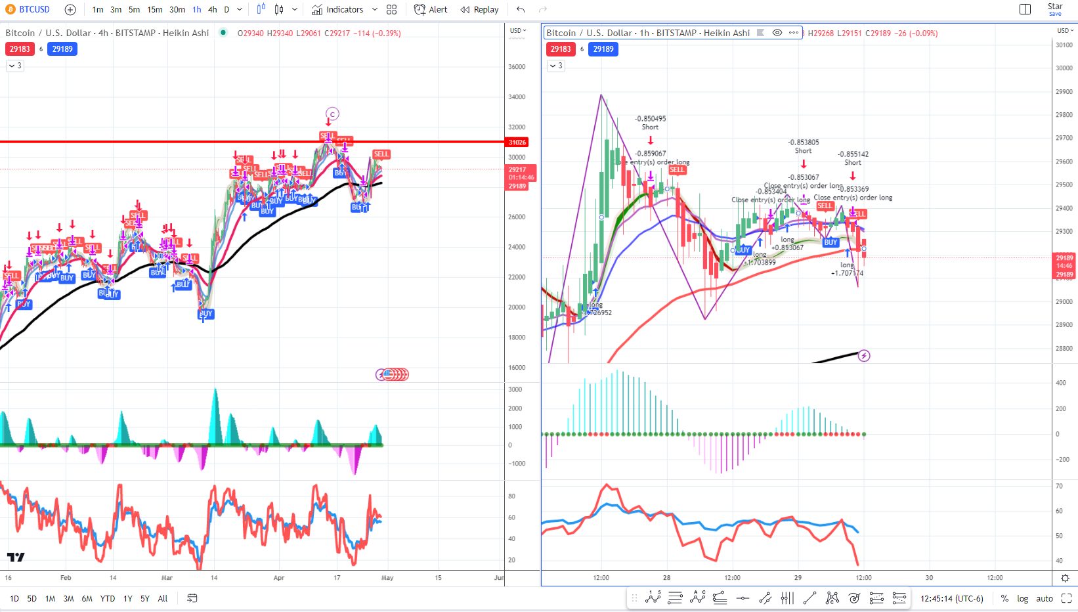Click the market status dot on the 4h chart
This screenshot has height=612, width=1078.
223,32
